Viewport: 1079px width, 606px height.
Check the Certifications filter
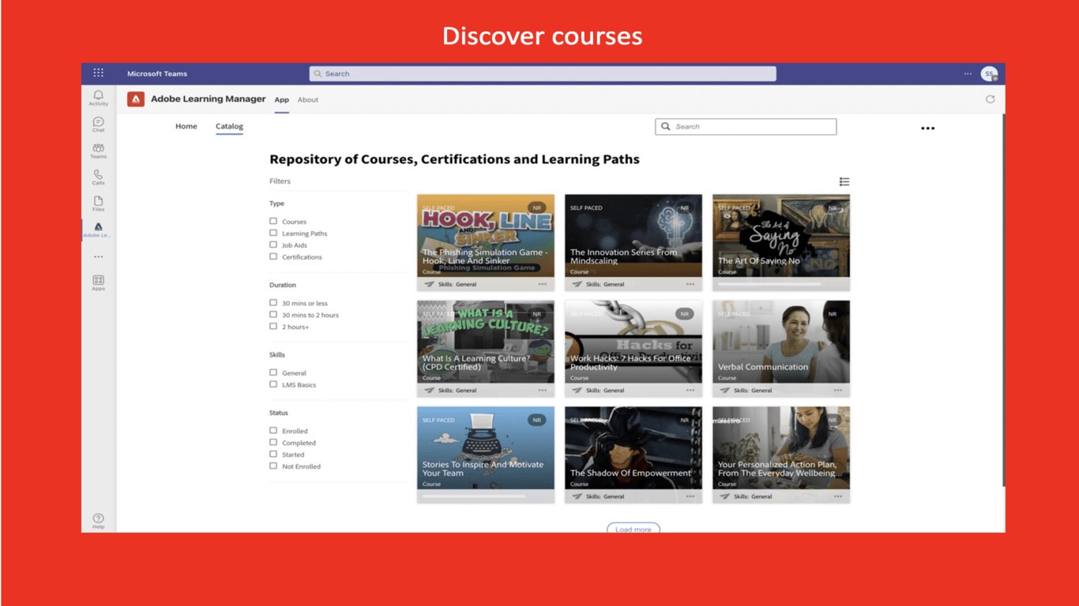(x=273, y=256)
